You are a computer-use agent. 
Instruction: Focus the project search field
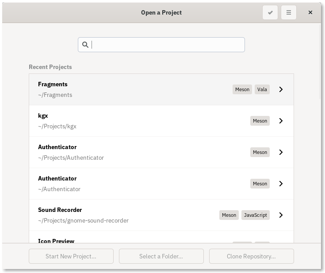[161, 45]
